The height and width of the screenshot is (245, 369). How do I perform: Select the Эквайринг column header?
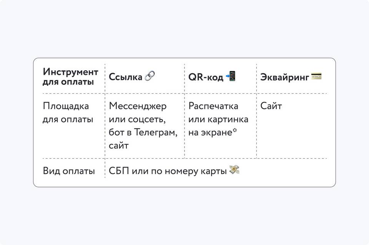pyautogui.click(x=291, y=77)
